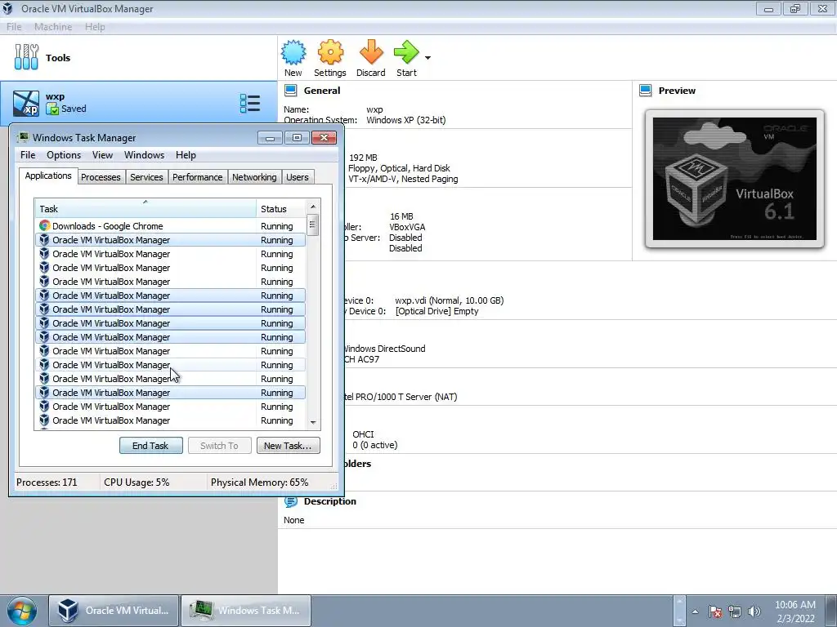Click the Windows Start orb
This screenshot has width=837, height=627.
coord(21,611)
